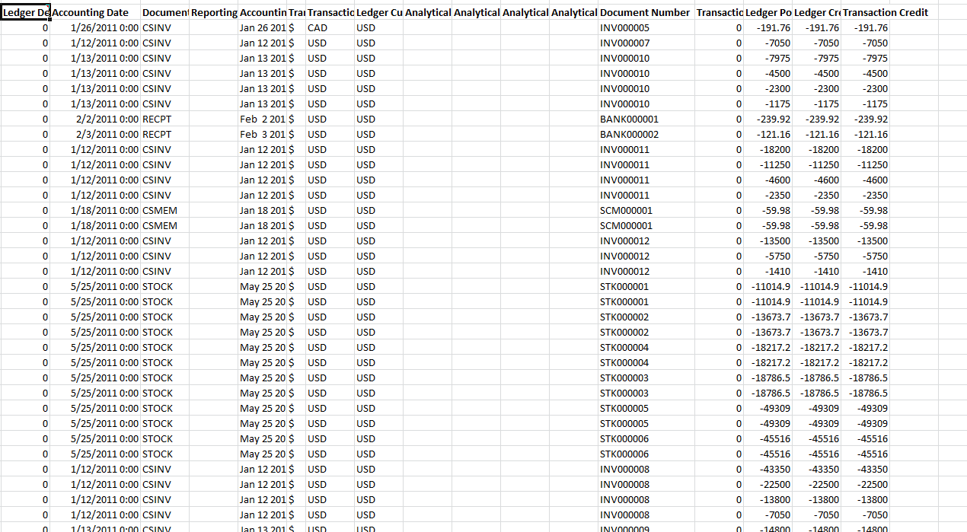Select the INV000005 document number cell

624,28
